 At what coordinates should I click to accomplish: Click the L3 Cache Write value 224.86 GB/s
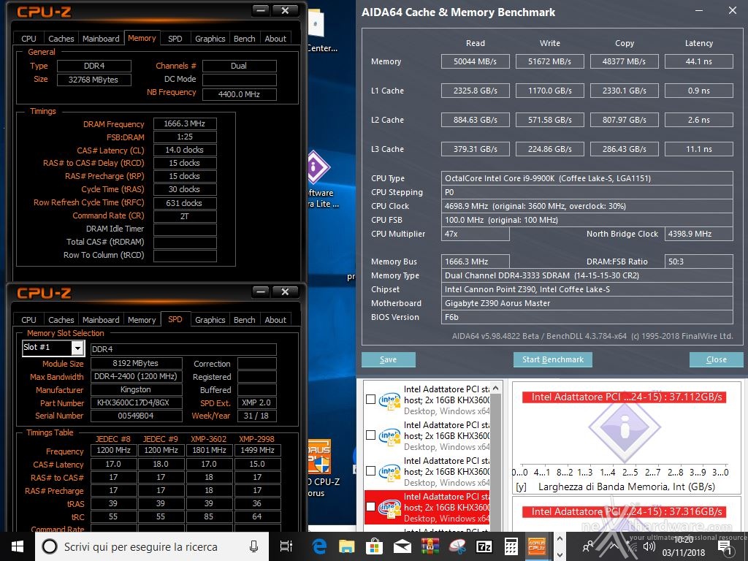pos(549,149)
